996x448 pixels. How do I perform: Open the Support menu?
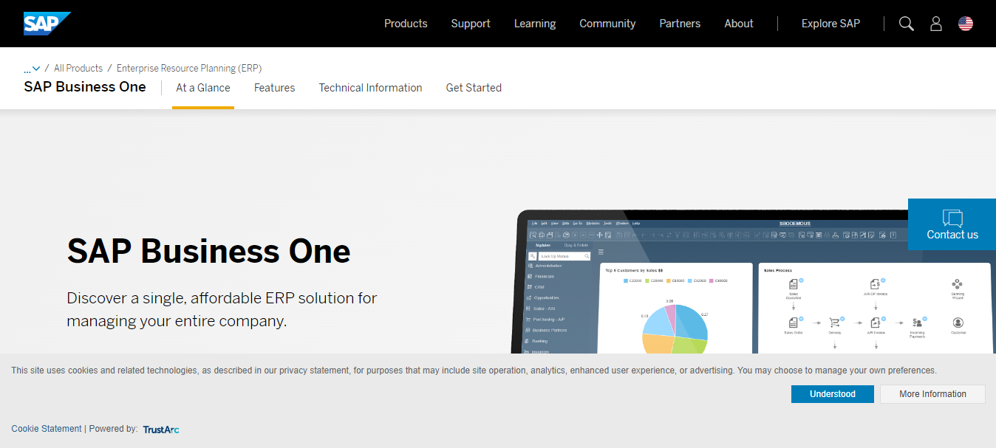coord(471,24)
